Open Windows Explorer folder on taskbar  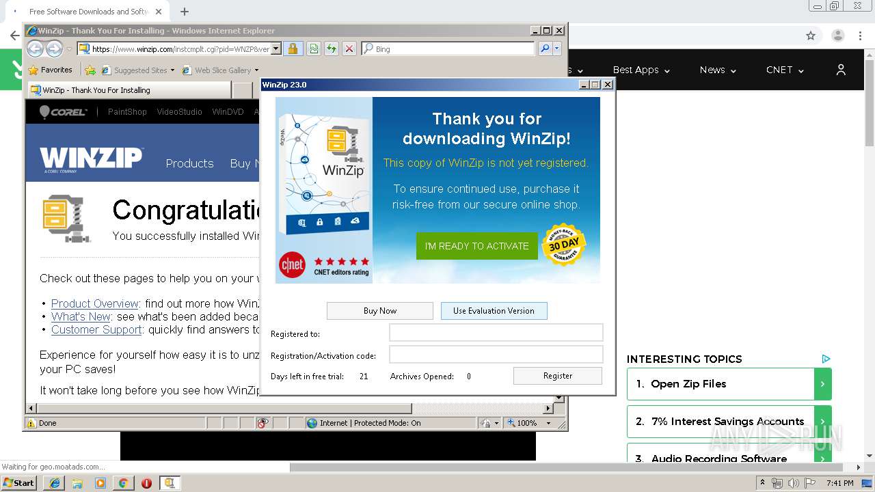(x=77, y=483)
